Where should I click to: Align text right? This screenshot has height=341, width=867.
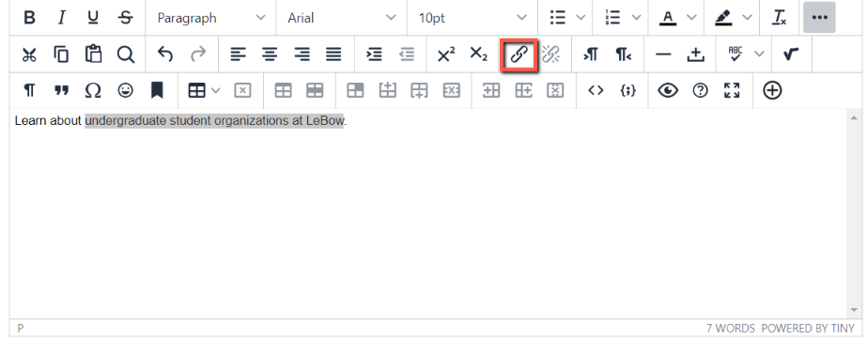(302, 54)
